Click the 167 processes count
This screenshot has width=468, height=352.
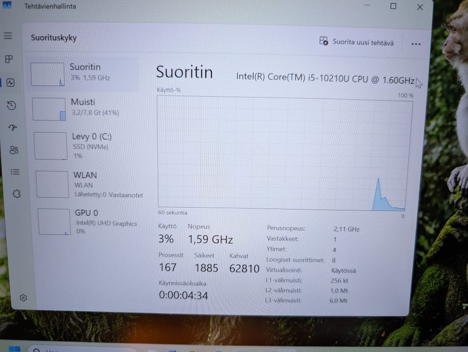[168, 267]
